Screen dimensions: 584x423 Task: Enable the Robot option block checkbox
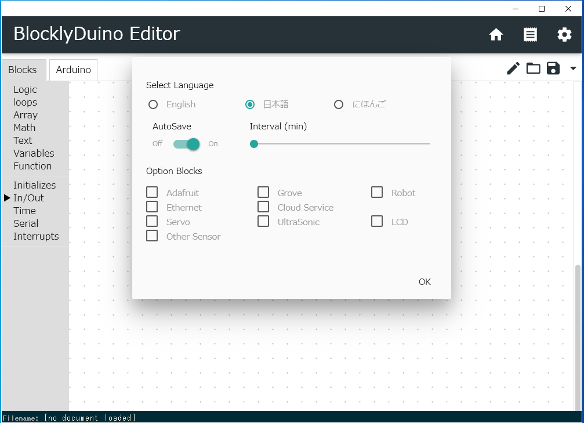pyautogui.click(x=377, y=192)
